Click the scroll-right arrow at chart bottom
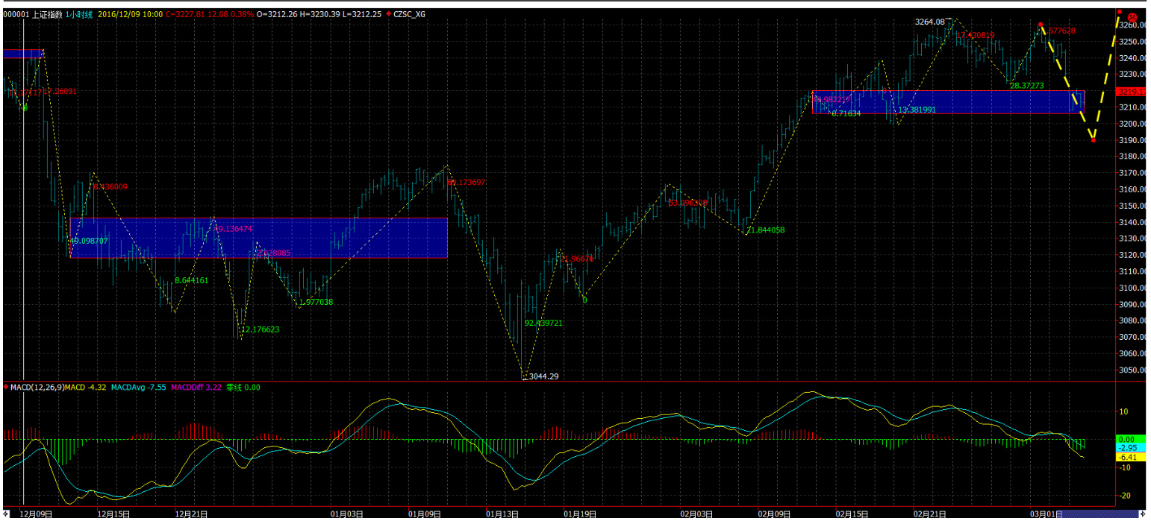The width and height of the screenshot is (1151, 521). [1143, 514]
